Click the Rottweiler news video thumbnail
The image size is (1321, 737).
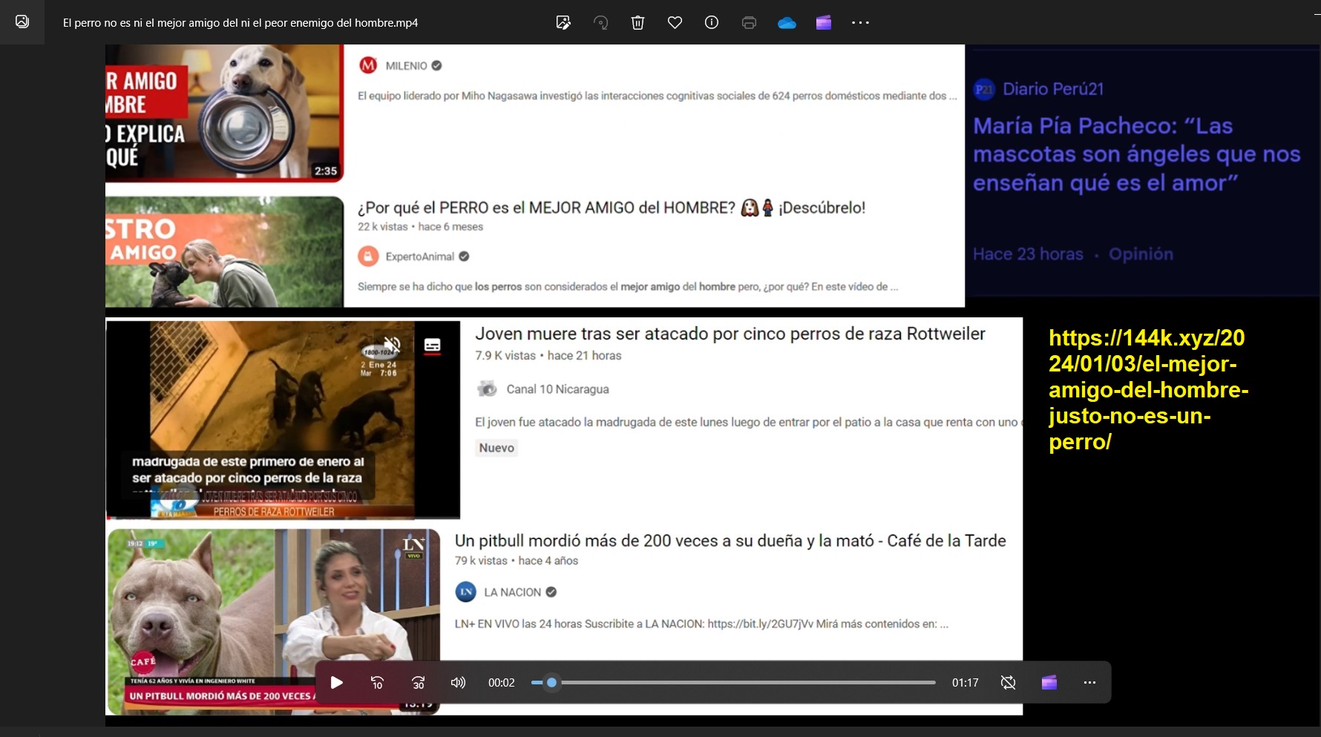pyautogui.click(x=283, y=419)
